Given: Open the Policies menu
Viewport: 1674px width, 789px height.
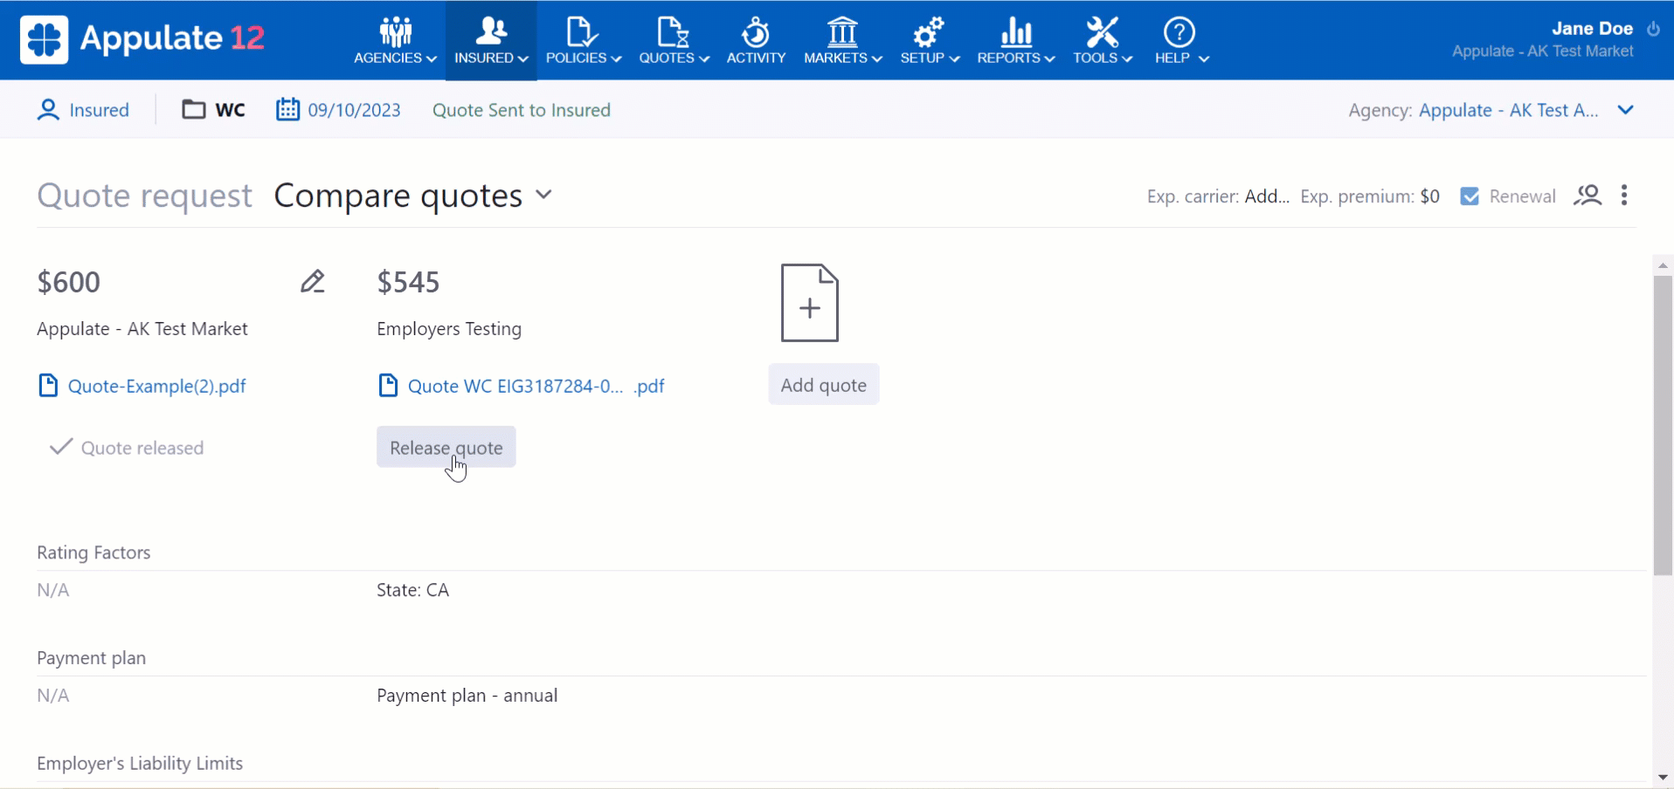Looking at the screenshot, I should click(583, 40).
